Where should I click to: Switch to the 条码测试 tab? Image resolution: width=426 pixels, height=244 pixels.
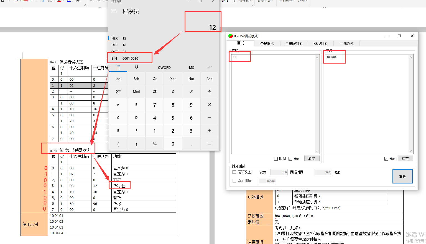[267, 44]
